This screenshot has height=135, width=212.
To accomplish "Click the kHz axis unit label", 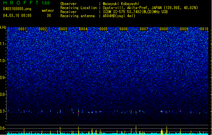I will [x=3, y=27].
